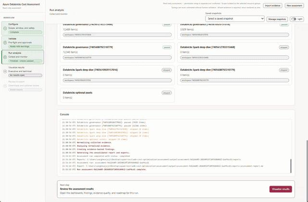Click the 'Run analysis' page heading in the header
Image resolution: width=308 pixels, height=202 pixels.
tap(57, 10)
